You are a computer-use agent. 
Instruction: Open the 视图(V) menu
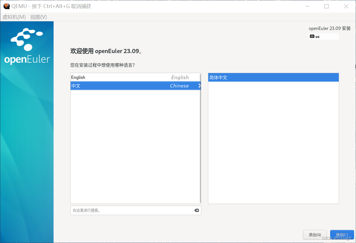(38, 17)
